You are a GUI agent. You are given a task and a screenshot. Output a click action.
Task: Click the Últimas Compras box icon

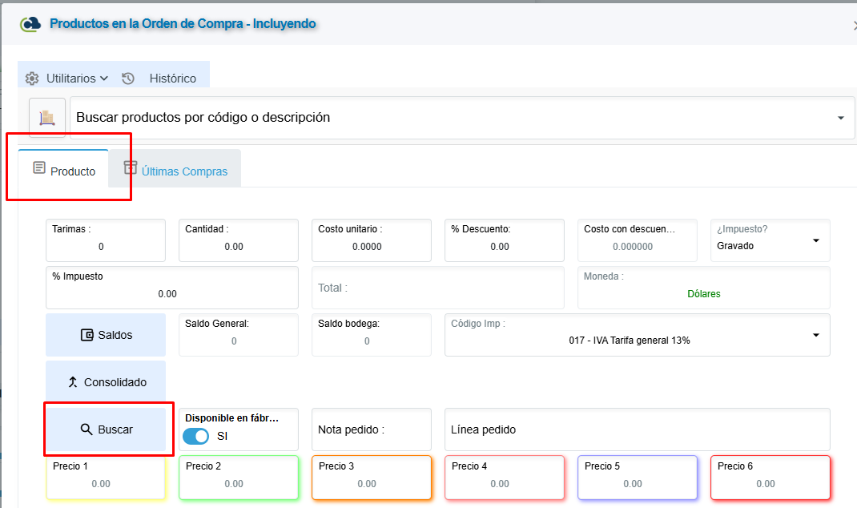[x=130, y=167]
